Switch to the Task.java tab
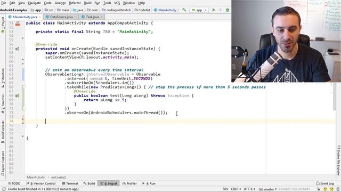This screenshot has height=192, width=341. click(92, 17)
